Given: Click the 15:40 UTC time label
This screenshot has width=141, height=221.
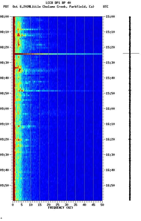Looking at the screenshot, I should click(110, 78).
